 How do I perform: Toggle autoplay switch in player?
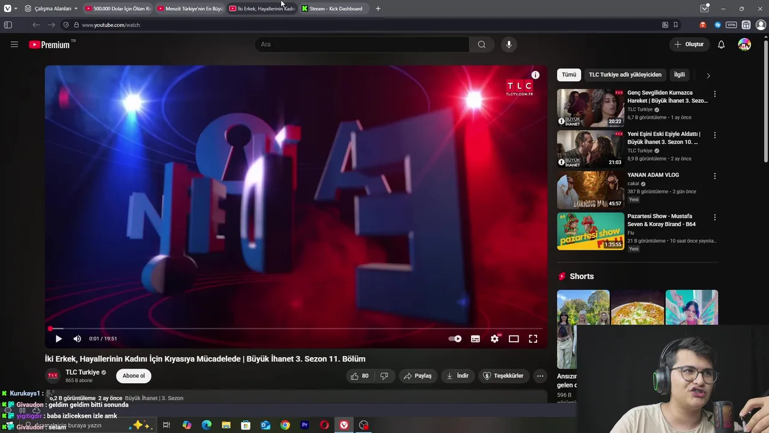coord(455,339)
